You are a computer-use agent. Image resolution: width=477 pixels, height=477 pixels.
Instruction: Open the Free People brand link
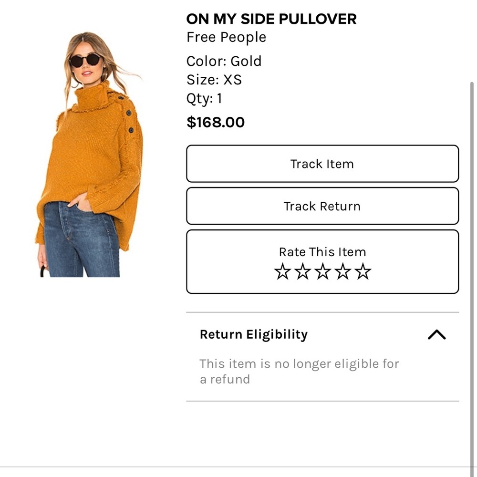pyautogui.click(x=226, y=37)
